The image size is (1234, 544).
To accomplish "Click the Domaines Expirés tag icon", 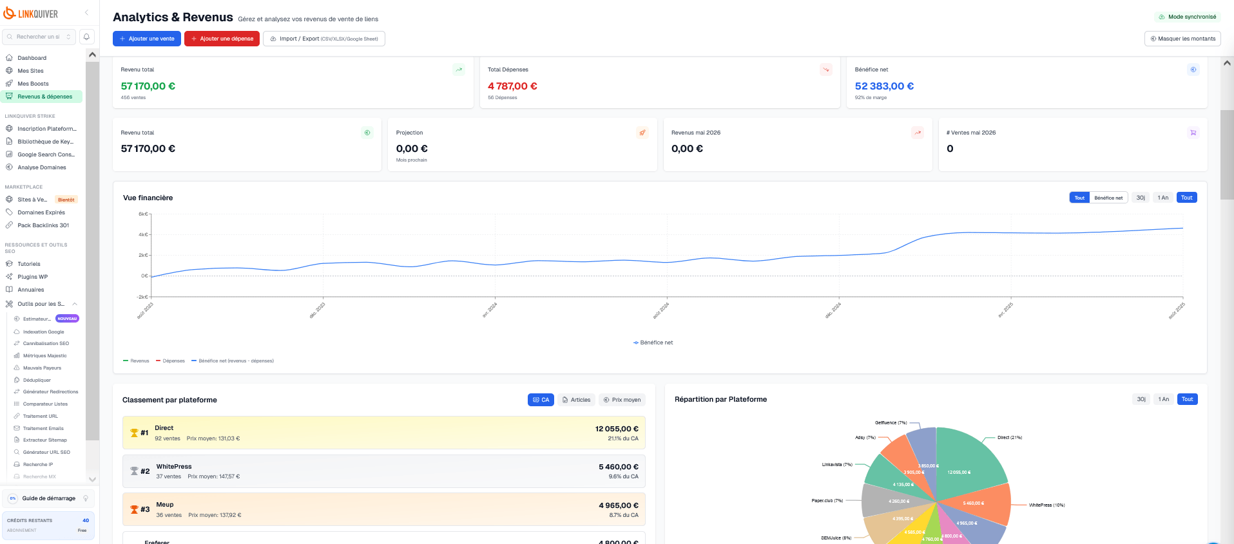I will (9, 212).
